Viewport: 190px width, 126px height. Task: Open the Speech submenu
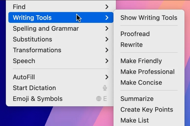pyautogui.click(x=61, y=61)
